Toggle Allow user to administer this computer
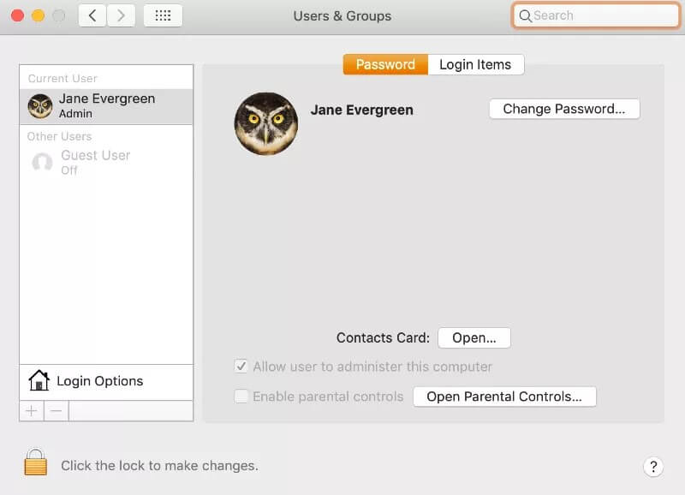The width and height of the screenshot is (685, 495). pos(241,367)
